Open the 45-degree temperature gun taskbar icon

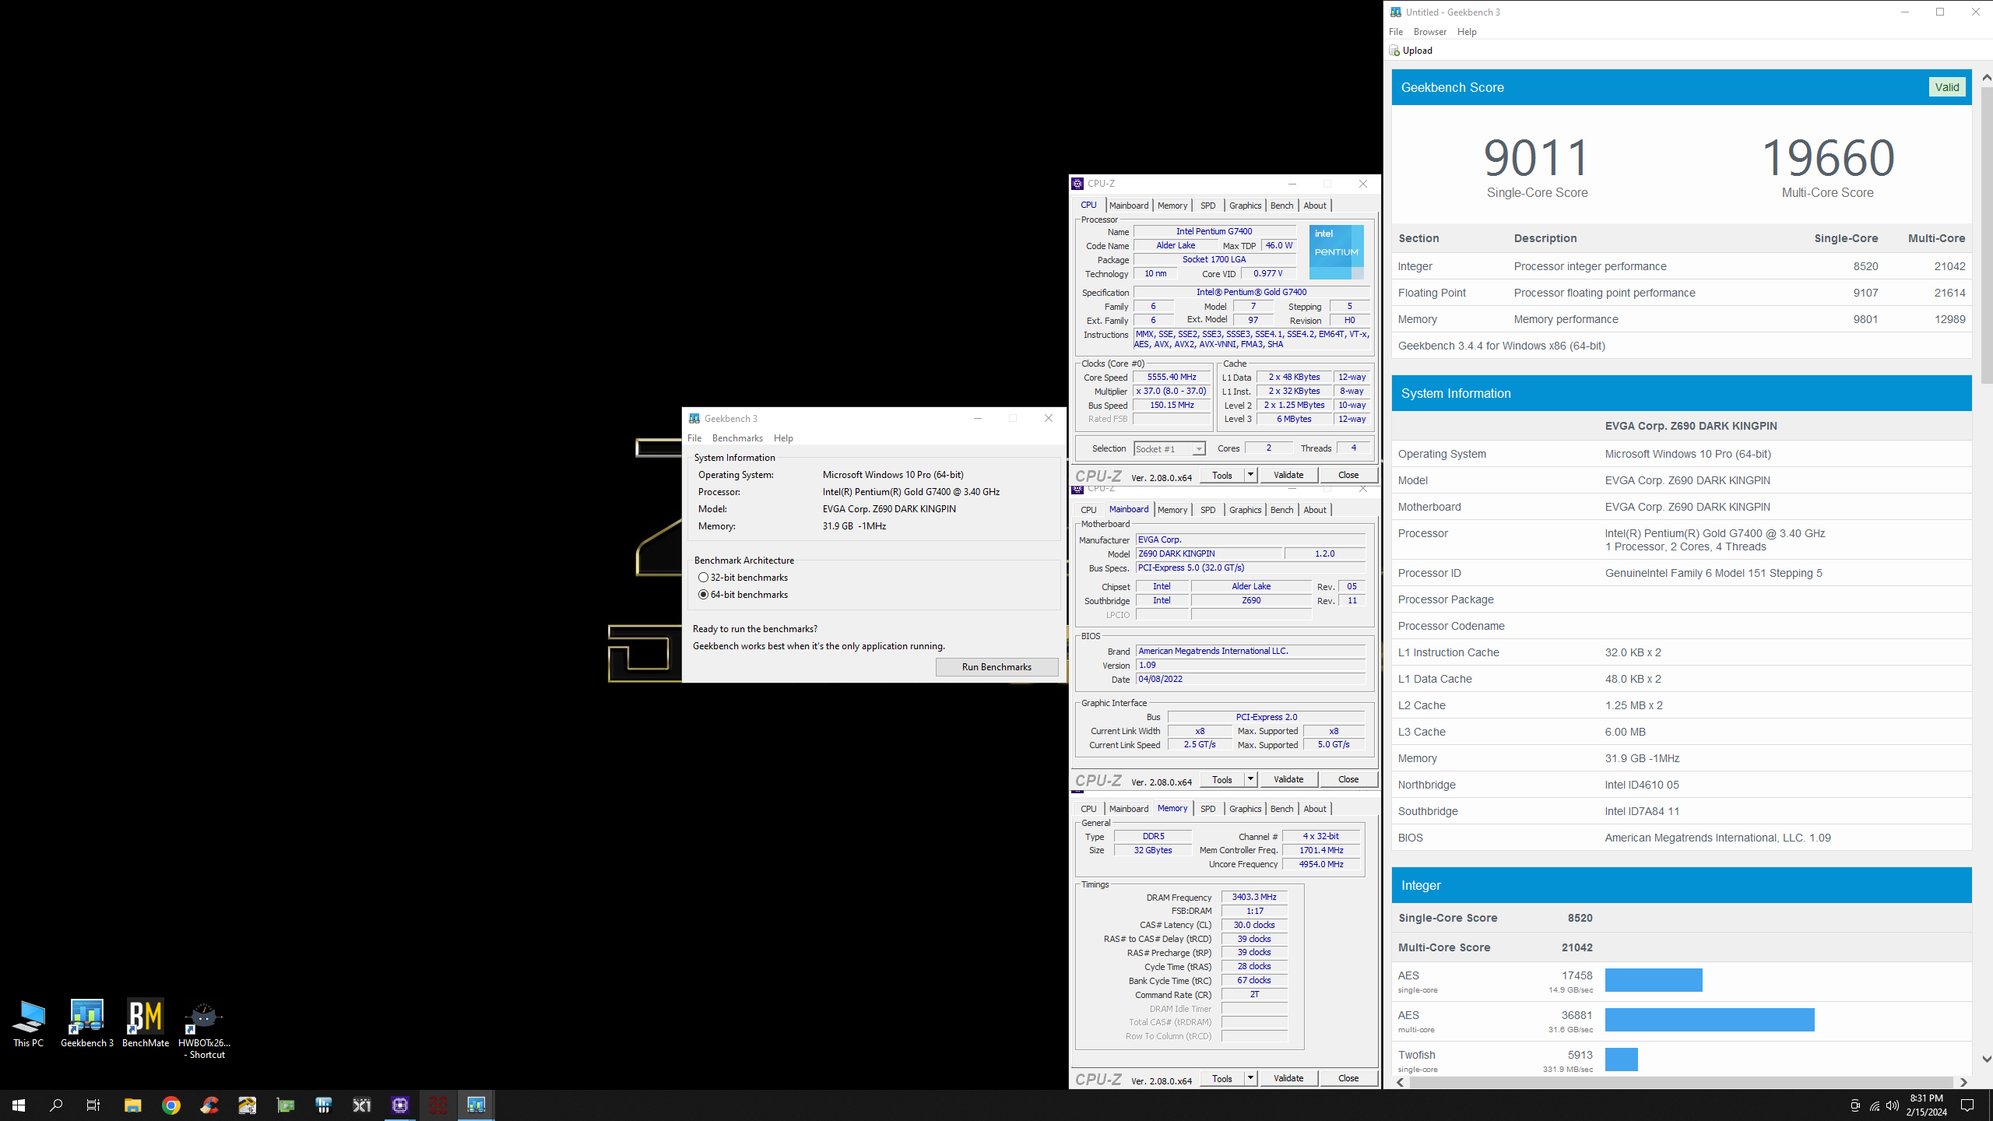click(248, 1105)
